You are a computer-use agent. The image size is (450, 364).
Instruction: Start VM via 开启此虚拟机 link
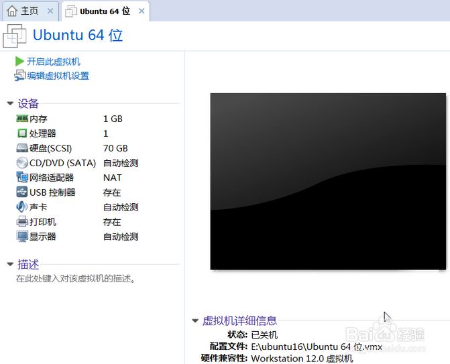(x=54, y=62)
